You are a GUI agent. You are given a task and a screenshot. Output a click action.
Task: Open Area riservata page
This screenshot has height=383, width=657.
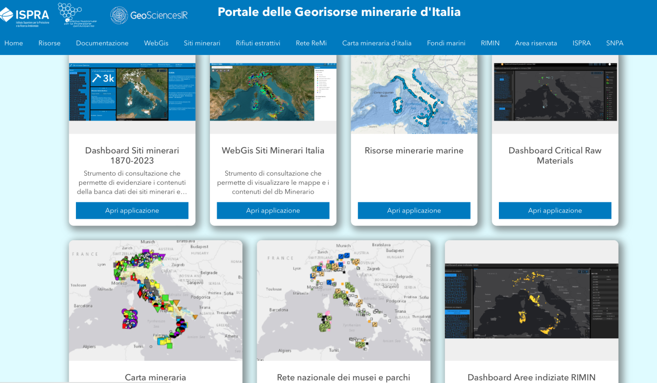536,43
